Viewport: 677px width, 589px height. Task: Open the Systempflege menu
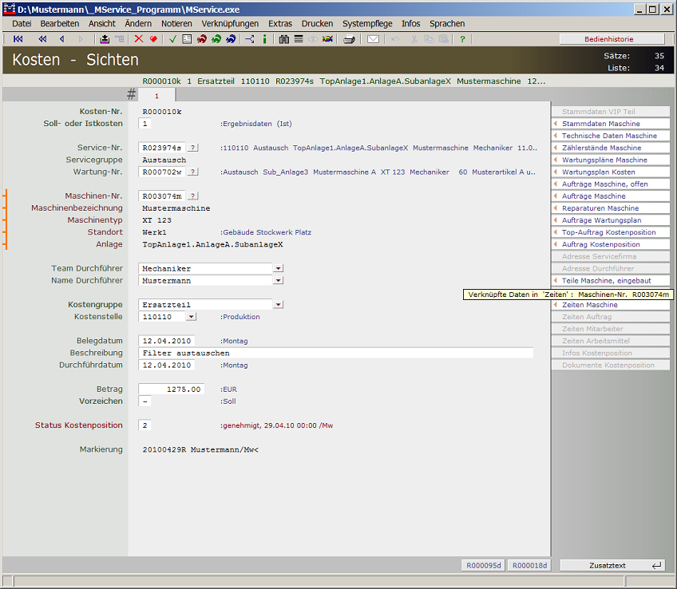pos(367,24)
